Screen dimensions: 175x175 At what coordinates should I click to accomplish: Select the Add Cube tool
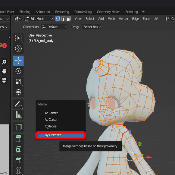[18, 127]
